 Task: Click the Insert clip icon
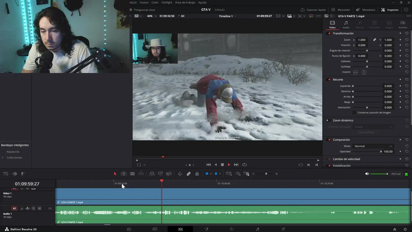pyautogui.click(x=152, y=174)
